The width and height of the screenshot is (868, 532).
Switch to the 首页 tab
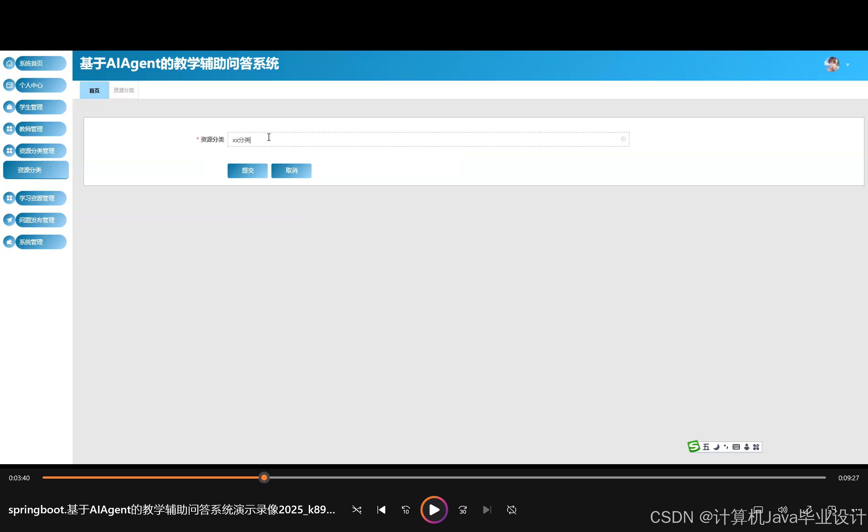tap(94, 90)
